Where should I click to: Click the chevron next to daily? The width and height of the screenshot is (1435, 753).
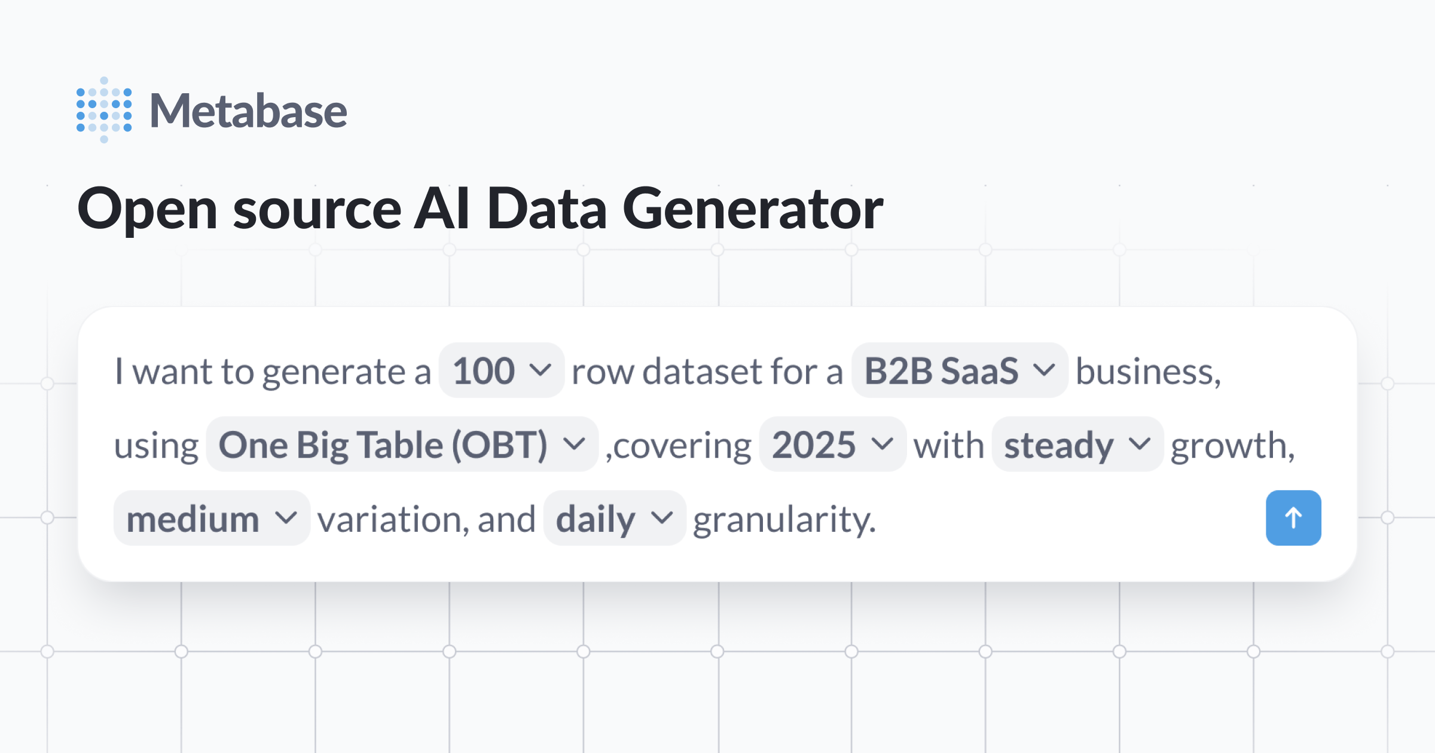(x=661, y=518)
